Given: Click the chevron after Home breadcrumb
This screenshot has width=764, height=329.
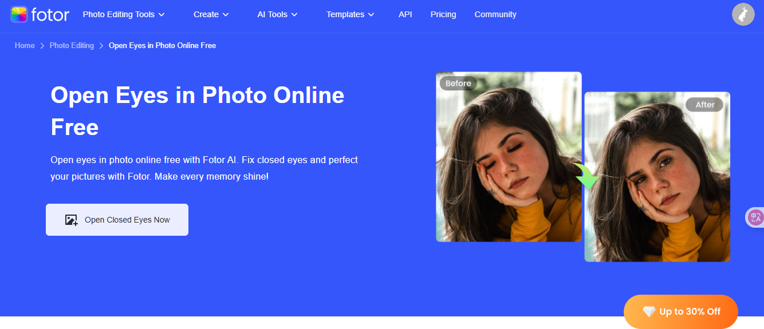Looking at the screenshot, I should [x=42, y=46].
